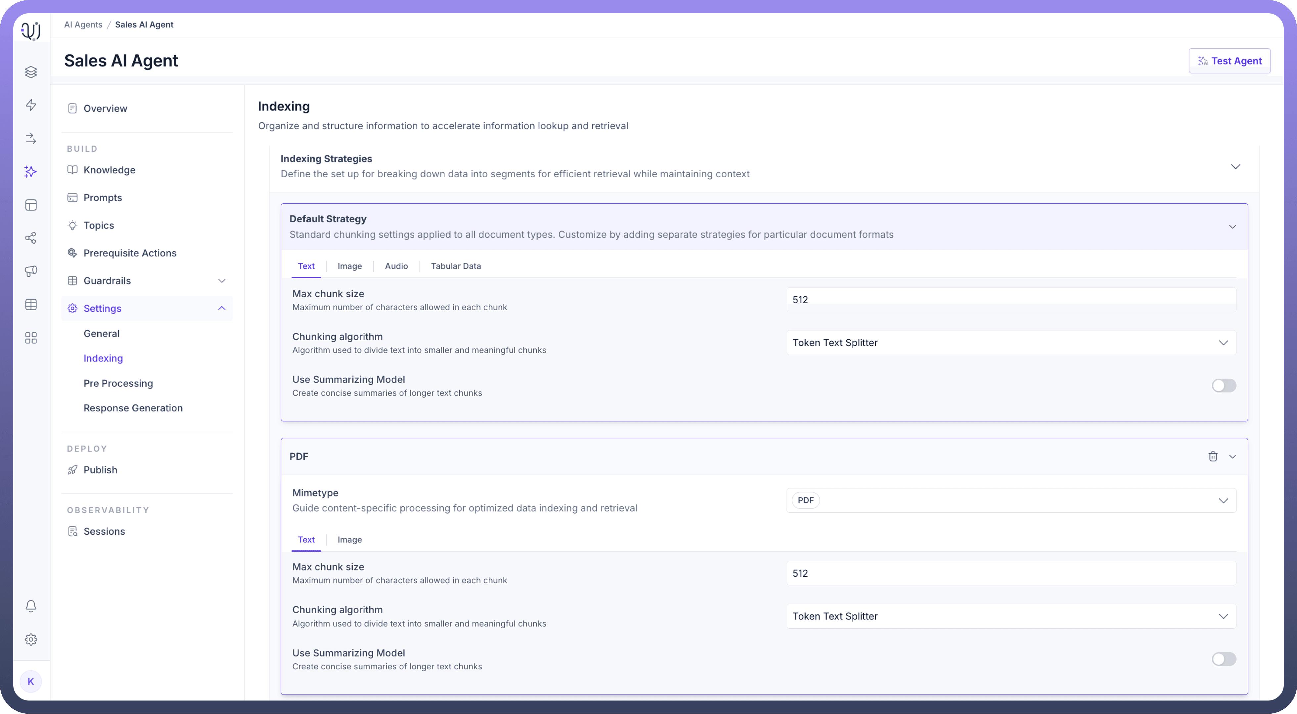
Task: Select the sparkle AI agents sidebar icon
Action: click(x=31, y=172)
